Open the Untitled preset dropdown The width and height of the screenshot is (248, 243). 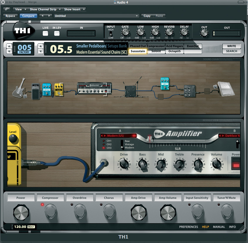tap(96, 16)
